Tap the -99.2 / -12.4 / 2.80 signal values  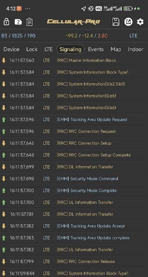pos(87,36)
